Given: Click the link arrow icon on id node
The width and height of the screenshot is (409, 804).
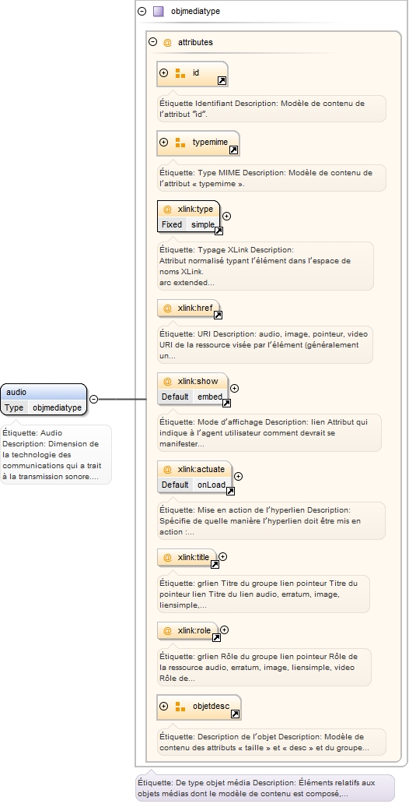Looking at the screenshot, I should (x=222, y=81).
